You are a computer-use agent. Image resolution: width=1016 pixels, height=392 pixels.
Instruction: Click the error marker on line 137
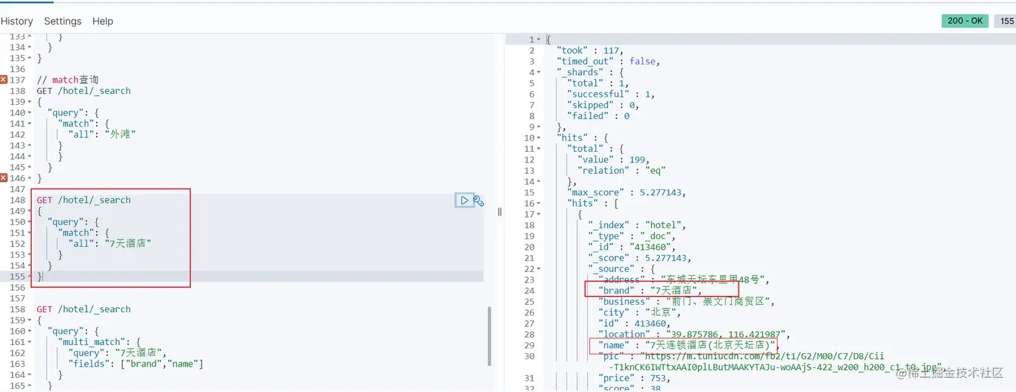click(x=3, y=80)
